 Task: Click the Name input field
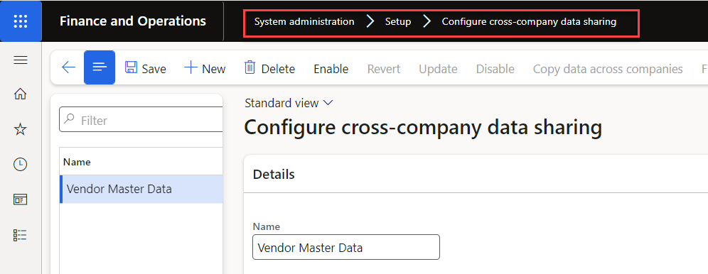[346, 247]
